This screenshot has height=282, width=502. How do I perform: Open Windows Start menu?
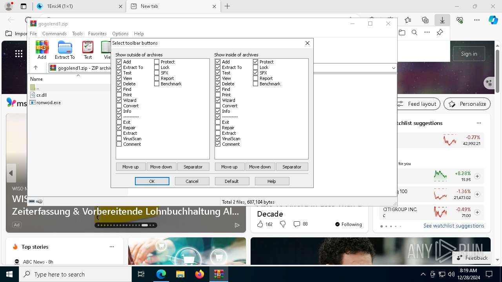click(x=9, y=274)
